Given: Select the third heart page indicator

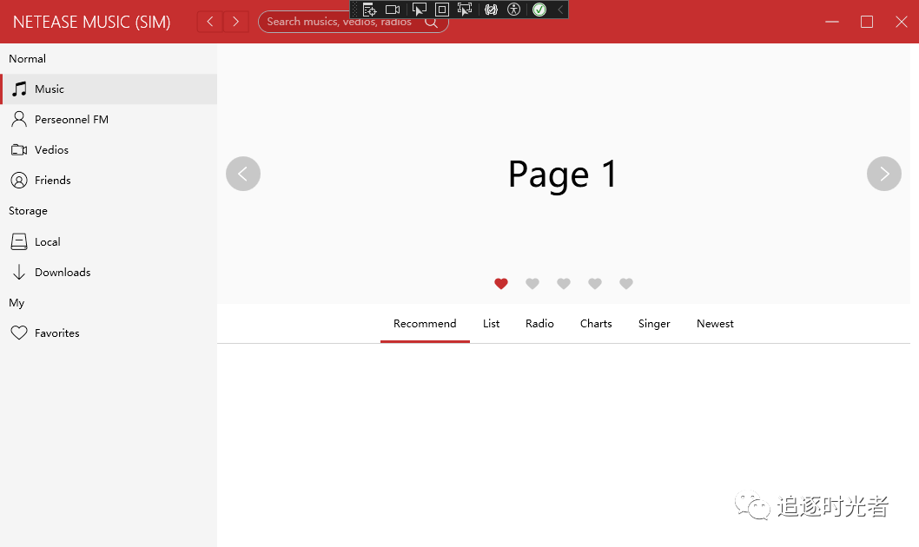Looking at the screenshot, I should click(x=564, y=283).
